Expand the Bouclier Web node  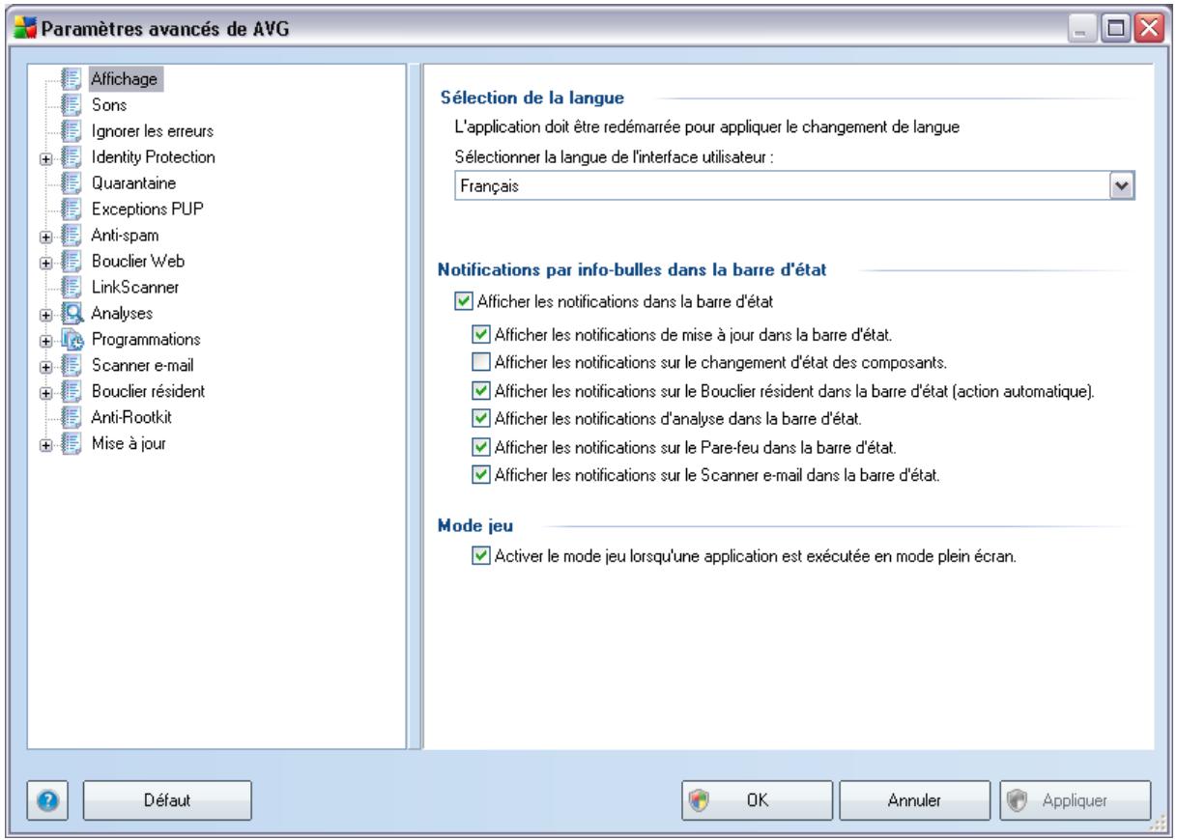coord(46,262)
